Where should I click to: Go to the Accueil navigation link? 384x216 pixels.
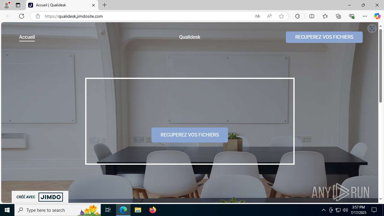click(27, 37)
